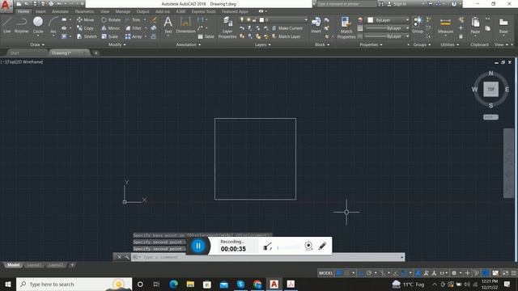Image resolution: width=518 pixels, height=291 pixels.
Task: Open the layer name dropdown
Action: point(306,19)
